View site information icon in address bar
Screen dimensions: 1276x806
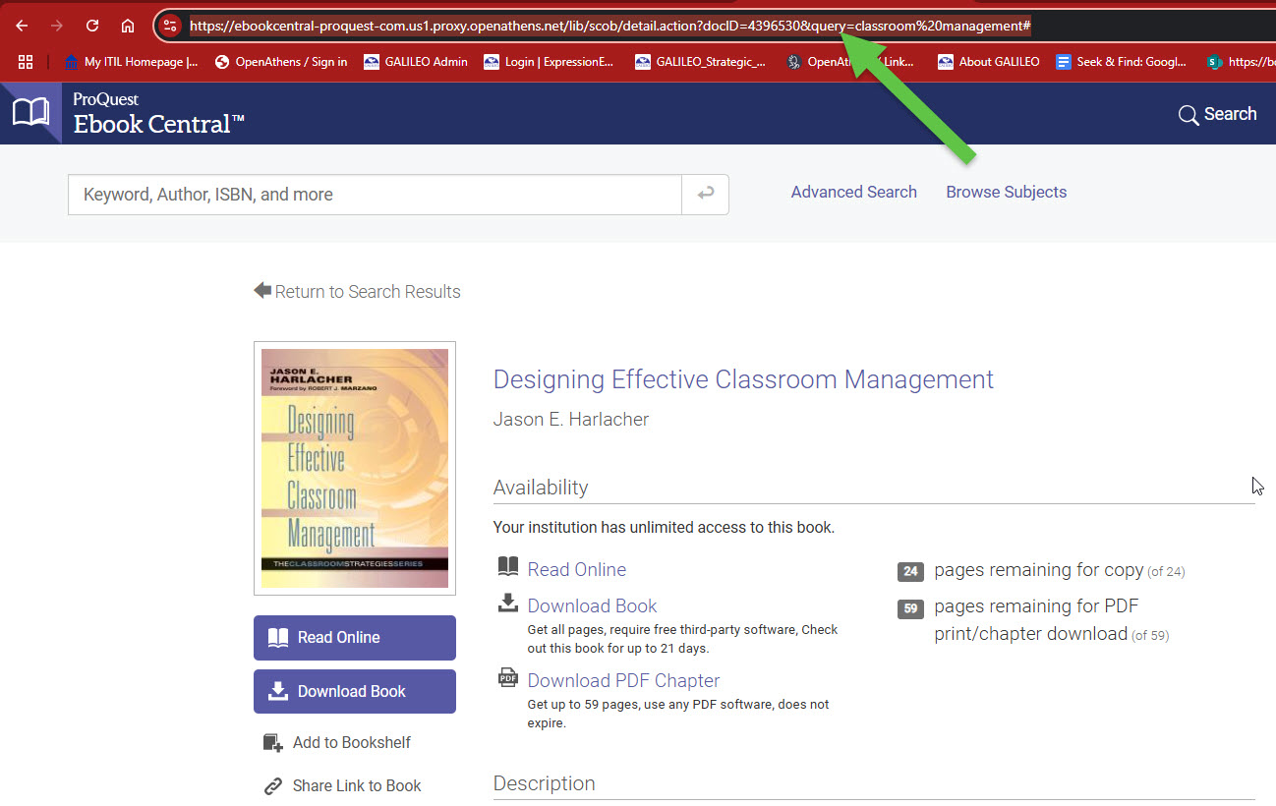click(x=170, y=27)
